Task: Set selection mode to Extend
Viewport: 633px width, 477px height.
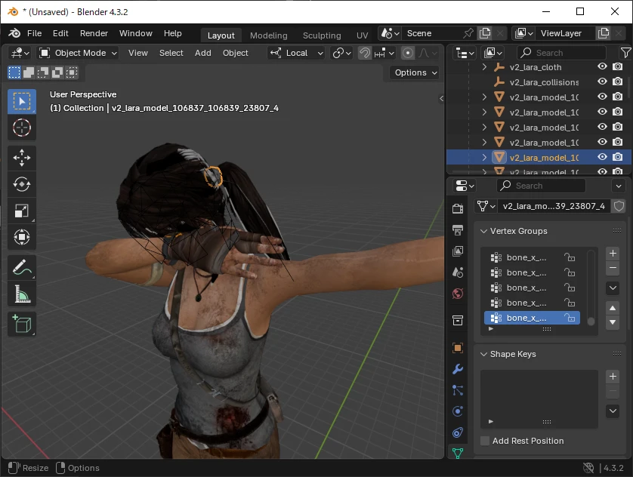Action: (29, 72)
